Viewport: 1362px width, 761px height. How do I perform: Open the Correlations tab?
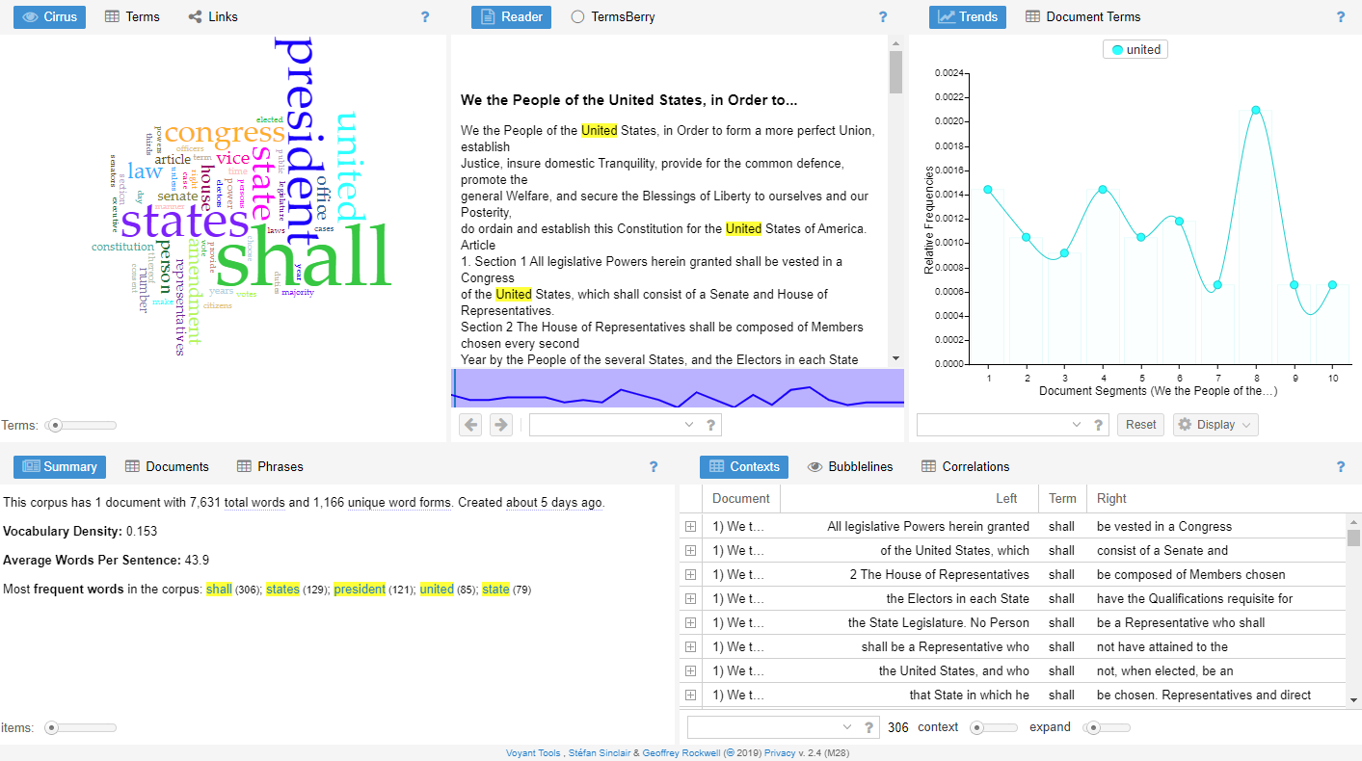[x=965, y=466]
